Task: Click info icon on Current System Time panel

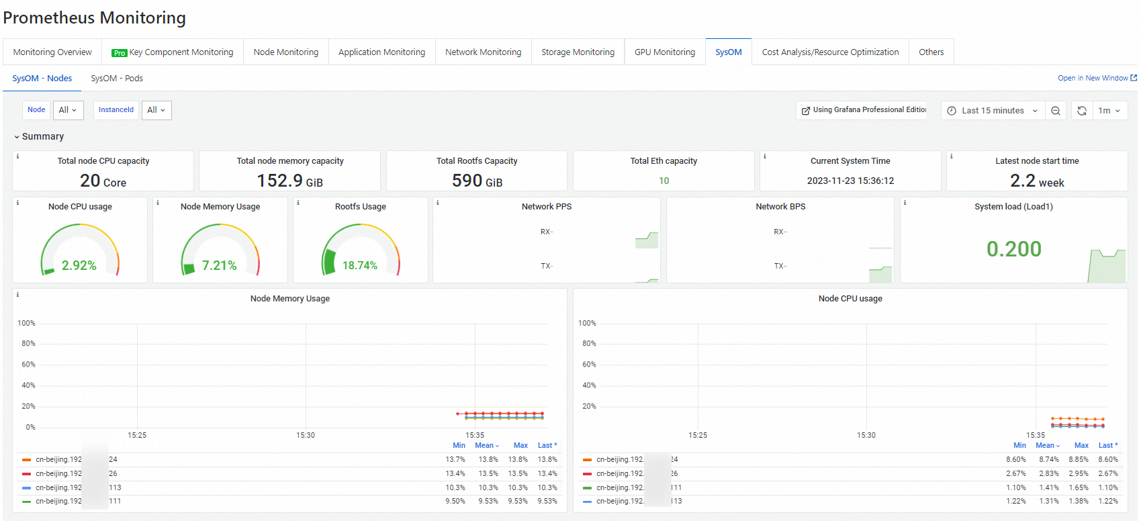Action: pos(765,156)
